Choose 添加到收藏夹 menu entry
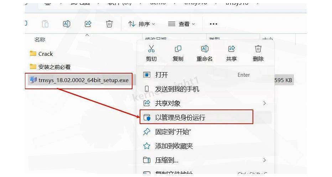 [206, 146]
